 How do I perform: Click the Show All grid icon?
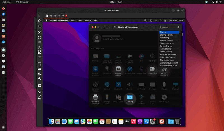115,27
